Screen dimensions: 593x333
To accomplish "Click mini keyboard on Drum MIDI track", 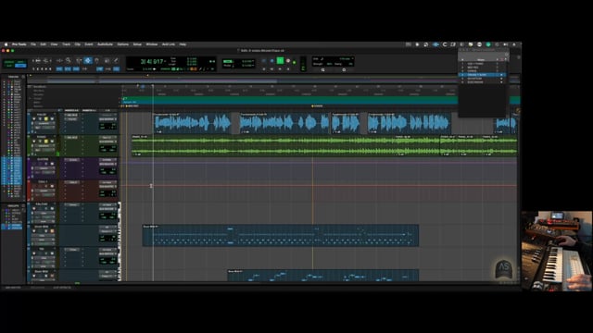I will (120, 236).
